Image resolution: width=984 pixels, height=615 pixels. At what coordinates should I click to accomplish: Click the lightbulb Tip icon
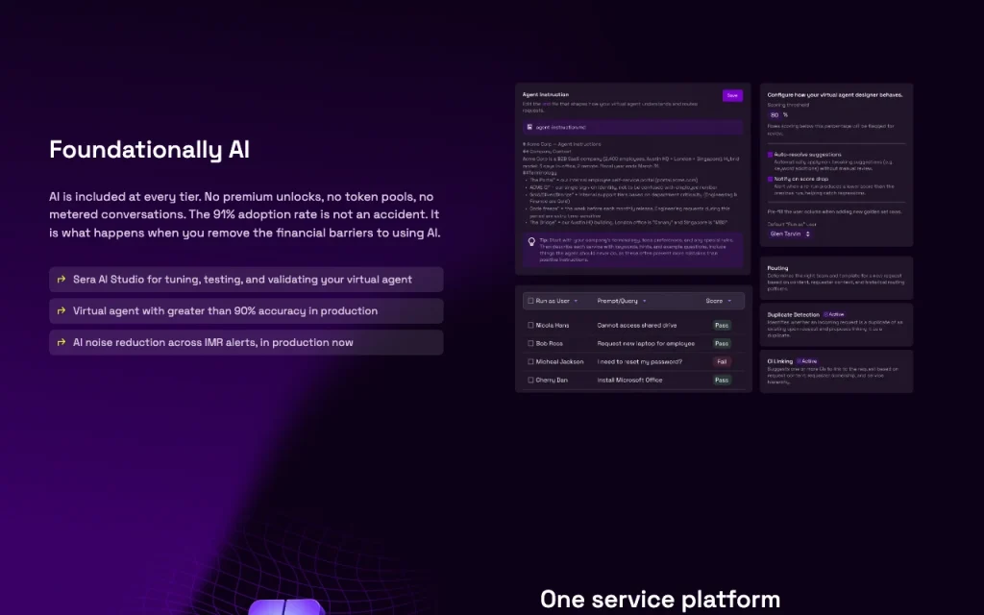[531, 241]
